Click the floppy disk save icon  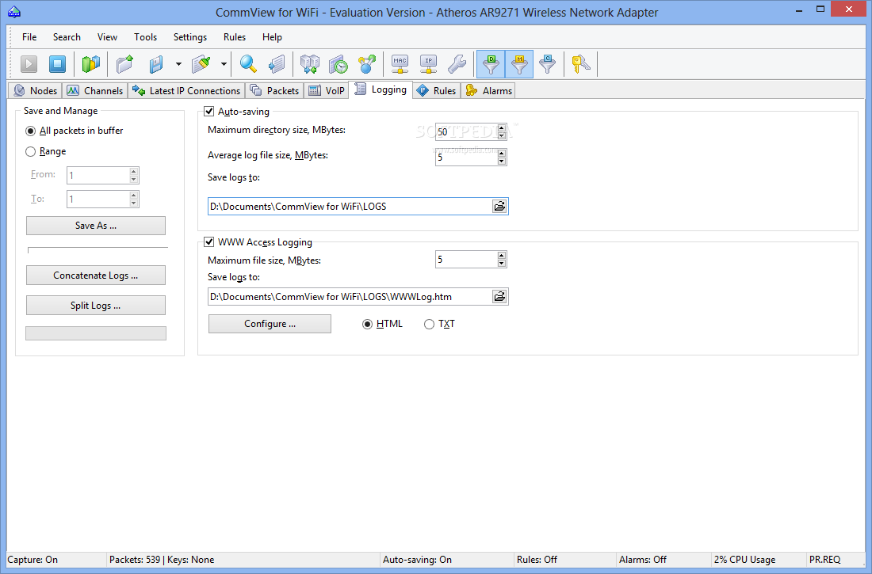coord(156,64)
